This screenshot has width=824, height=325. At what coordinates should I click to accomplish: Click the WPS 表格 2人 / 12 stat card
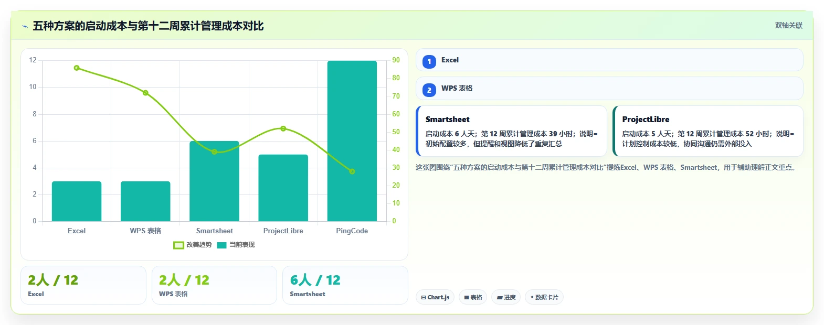tap(214, 285)
